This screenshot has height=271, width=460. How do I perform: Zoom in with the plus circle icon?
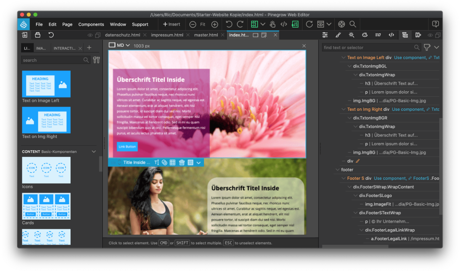[215, 24]
